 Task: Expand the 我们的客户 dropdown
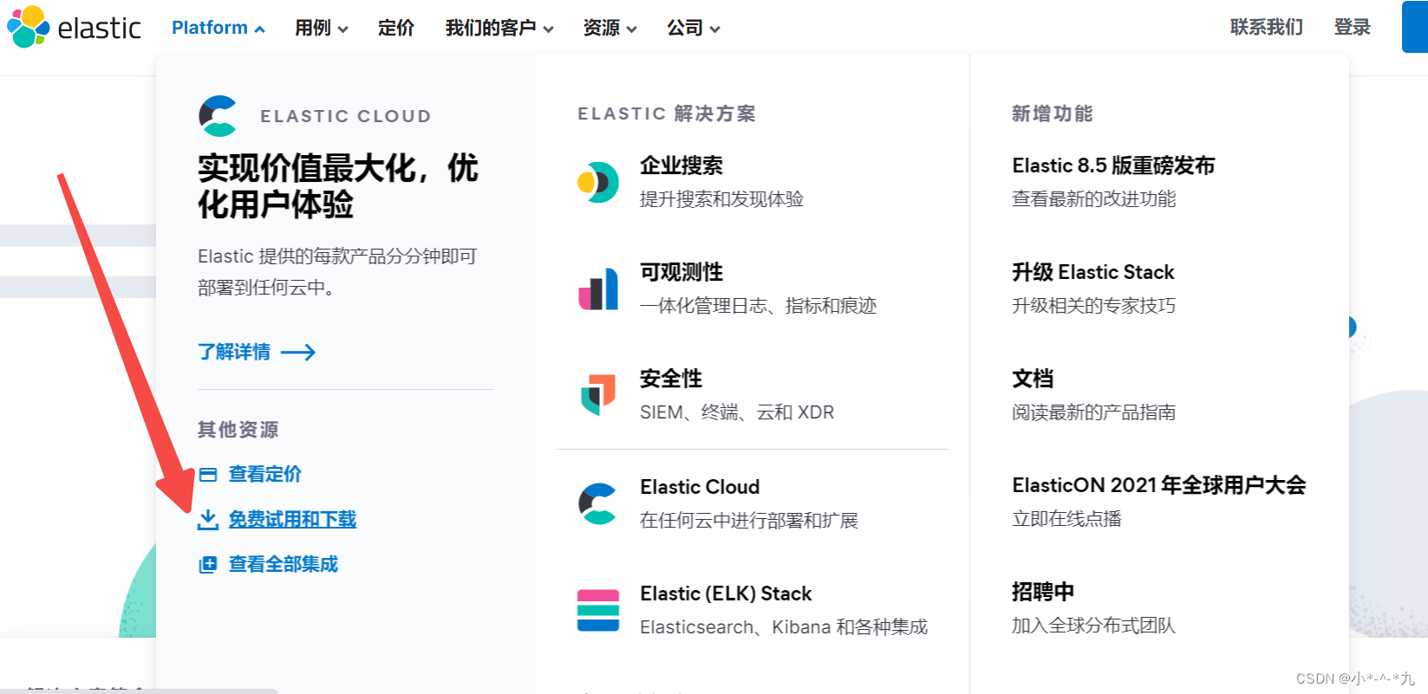coord(499,28)
